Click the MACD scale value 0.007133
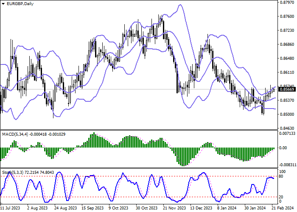 click(287, 134)
